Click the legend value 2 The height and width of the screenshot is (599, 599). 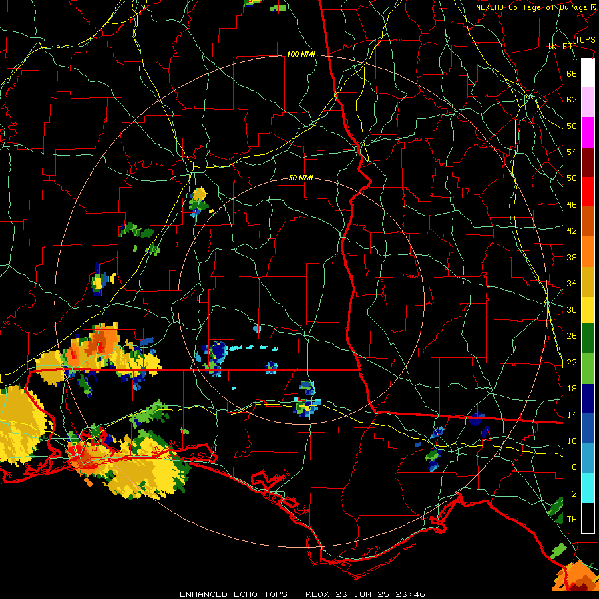pyautogui.click(x=574, y=494)
